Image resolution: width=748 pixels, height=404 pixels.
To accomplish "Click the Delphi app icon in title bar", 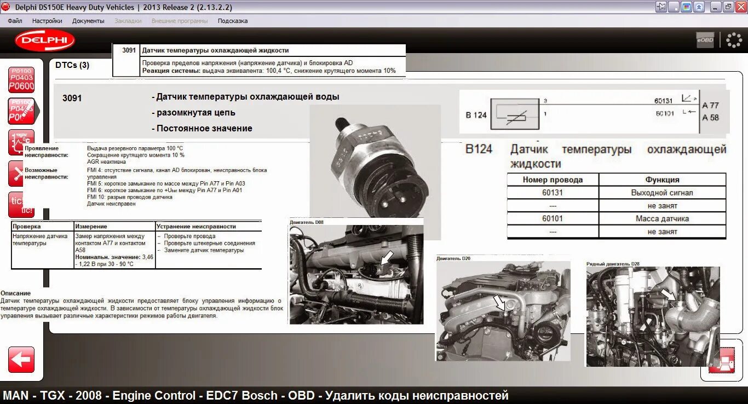I will pyautogui.click(x=6, y=7).
